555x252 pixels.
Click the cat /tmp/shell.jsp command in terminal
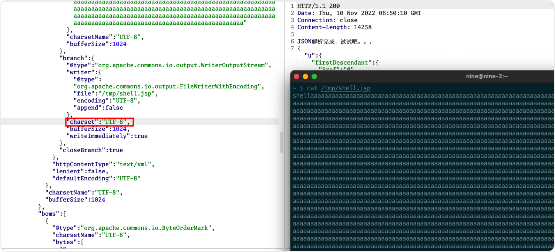(339, 88)
